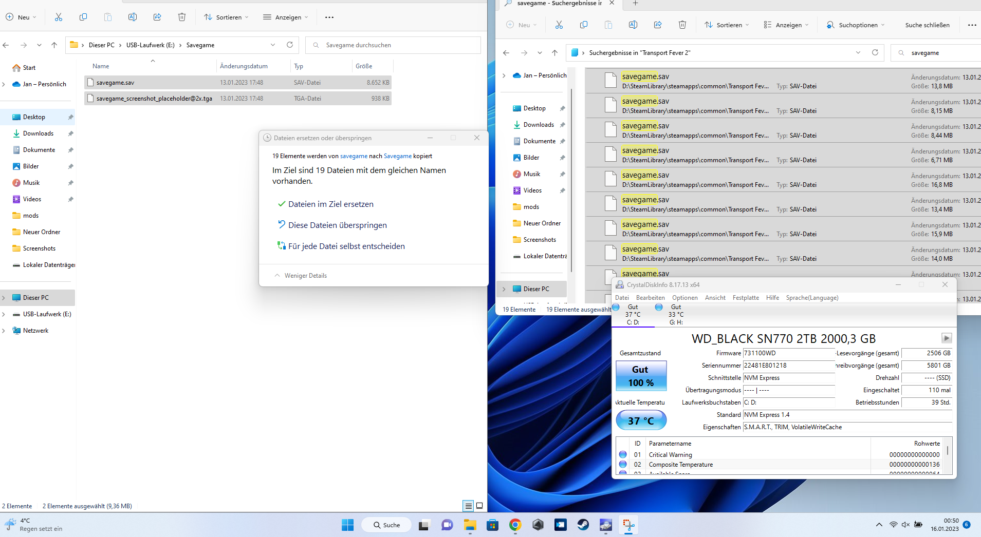Click the taskbar Suche search box
The width and height of the screenshot is (981, 537).
pyautogui.click(x=386, y=525)
